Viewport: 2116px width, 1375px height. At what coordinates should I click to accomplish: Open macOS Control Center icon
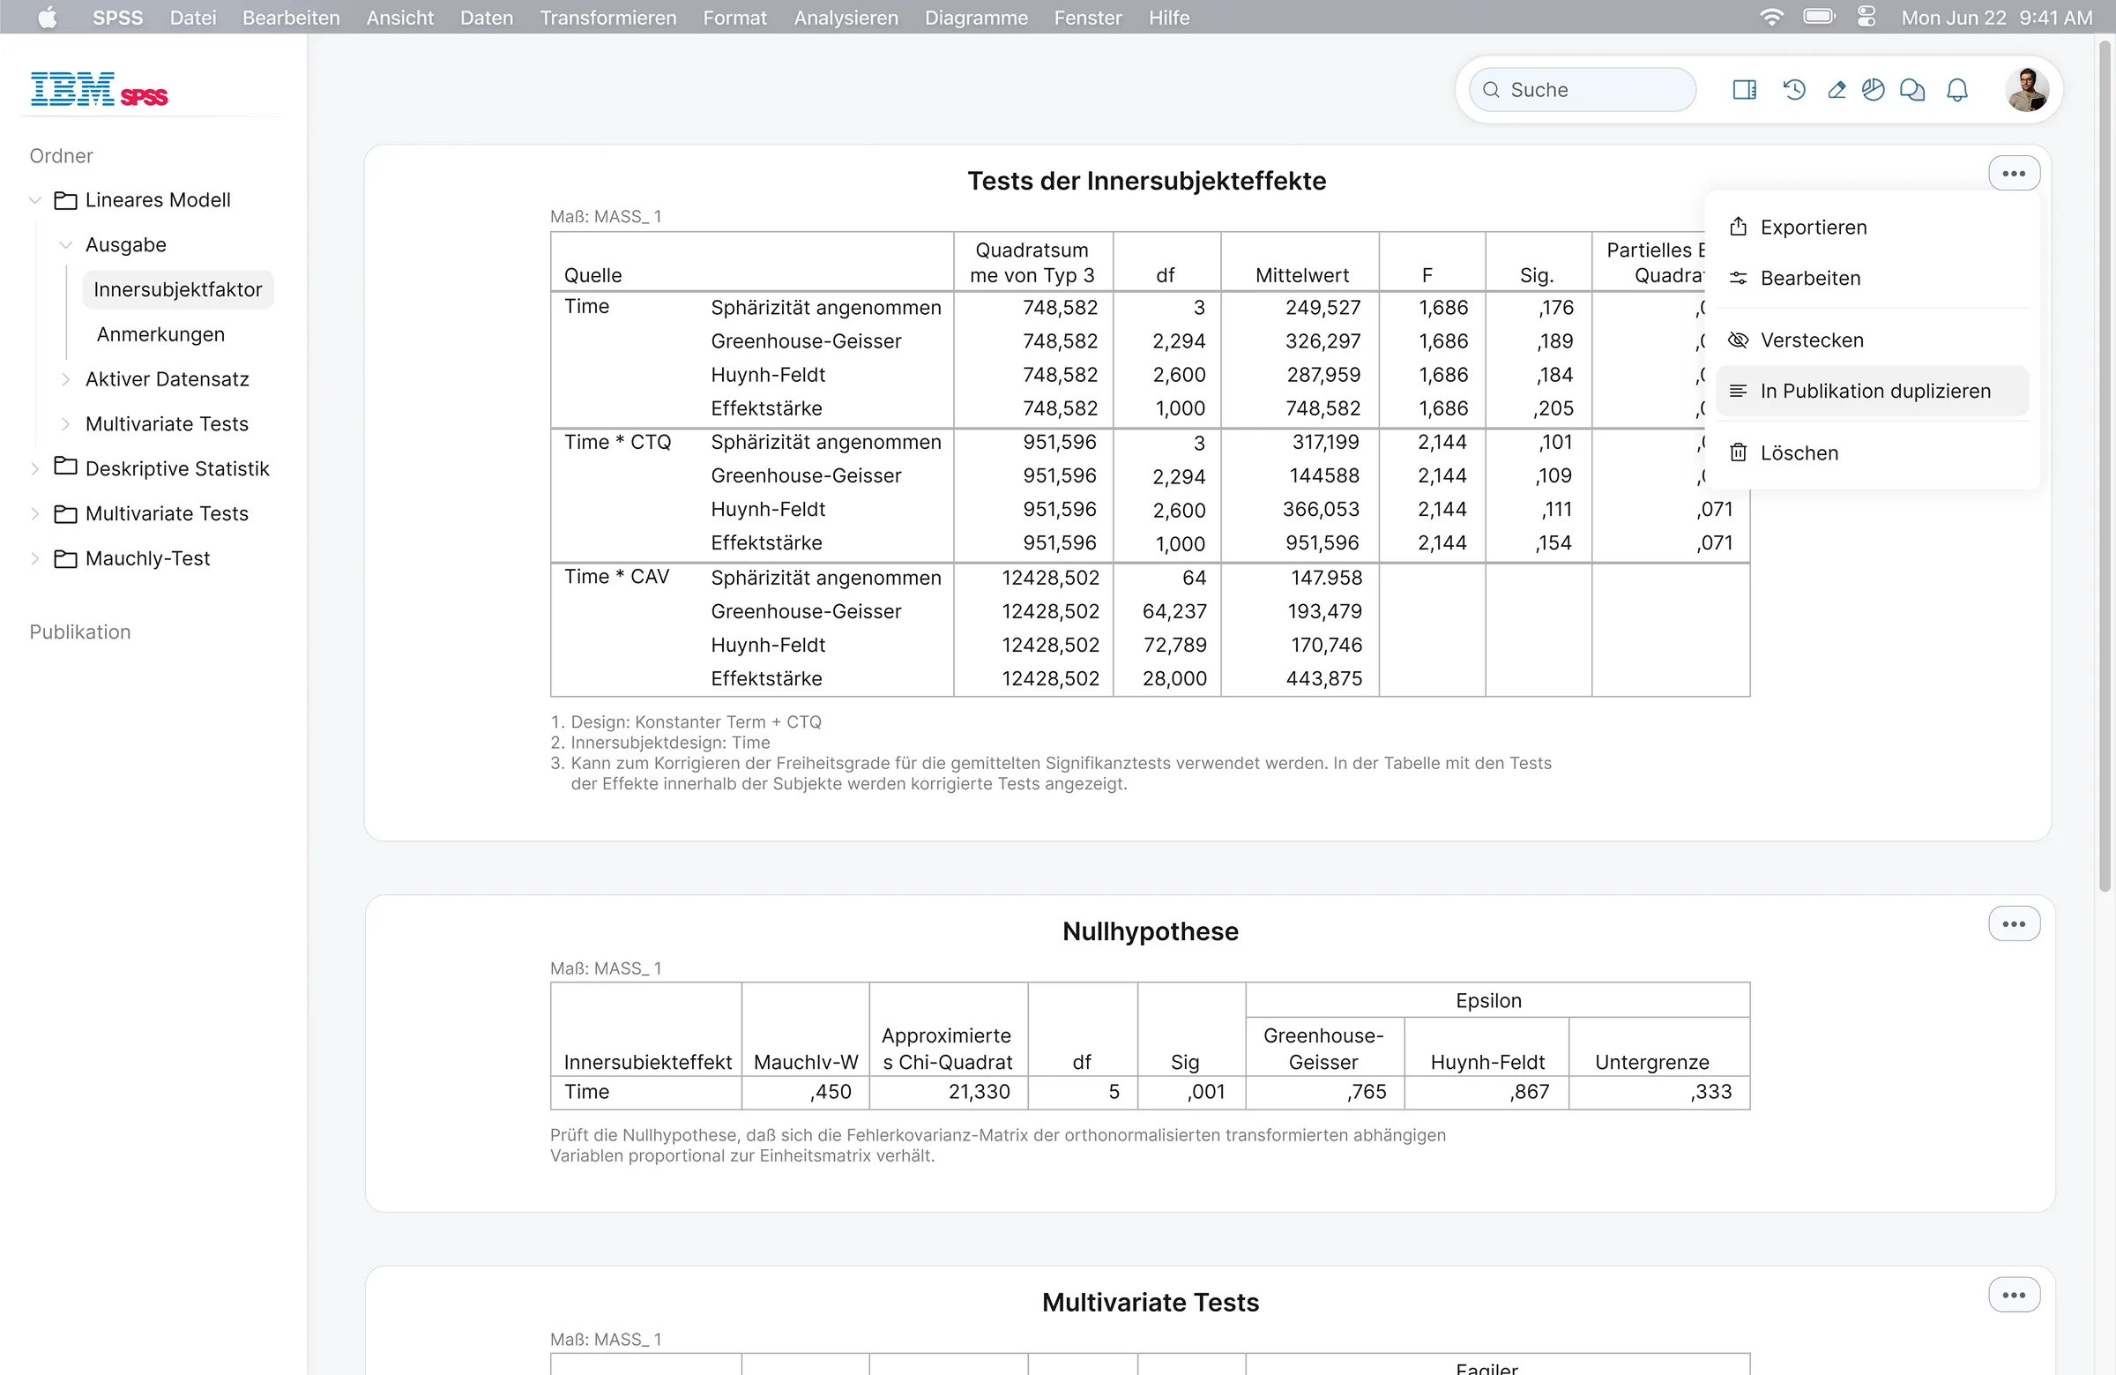click(x=1866, y=17)
